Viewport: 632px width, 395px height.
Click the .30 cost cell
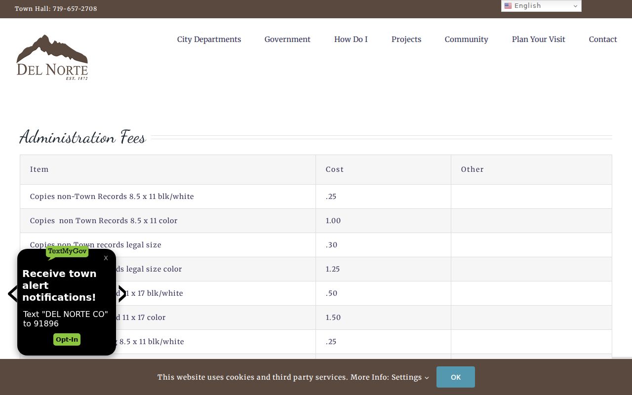coord(383,245)
